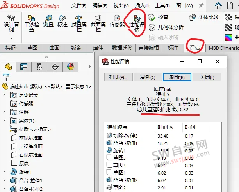Expand the 注解 annotations folder
This screenshot has width=239, height=192.
coord(4,112)
